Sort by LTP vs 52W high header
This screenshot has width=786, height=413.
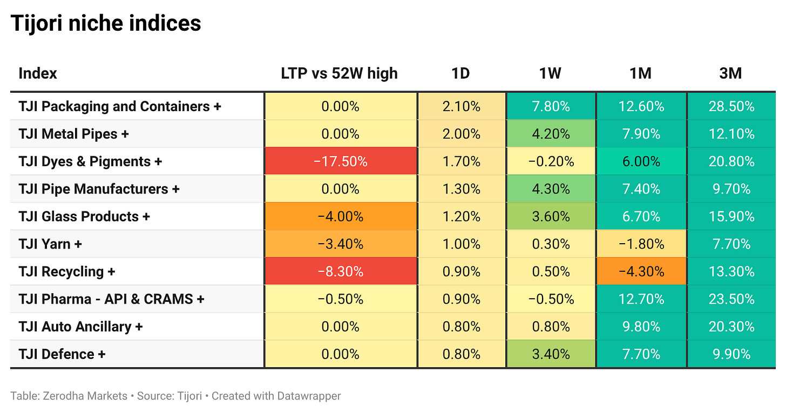click(x=340, y=73)
